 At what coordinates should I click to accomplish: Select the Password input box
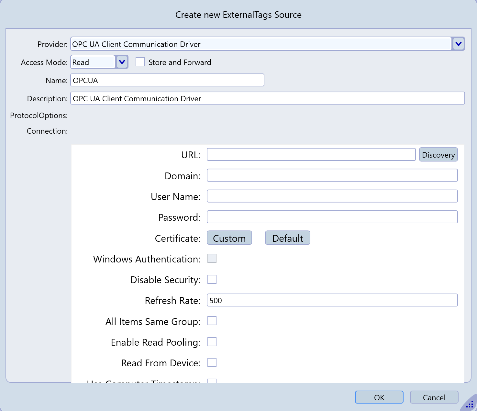pyautogui.click(x=332, y=217)
